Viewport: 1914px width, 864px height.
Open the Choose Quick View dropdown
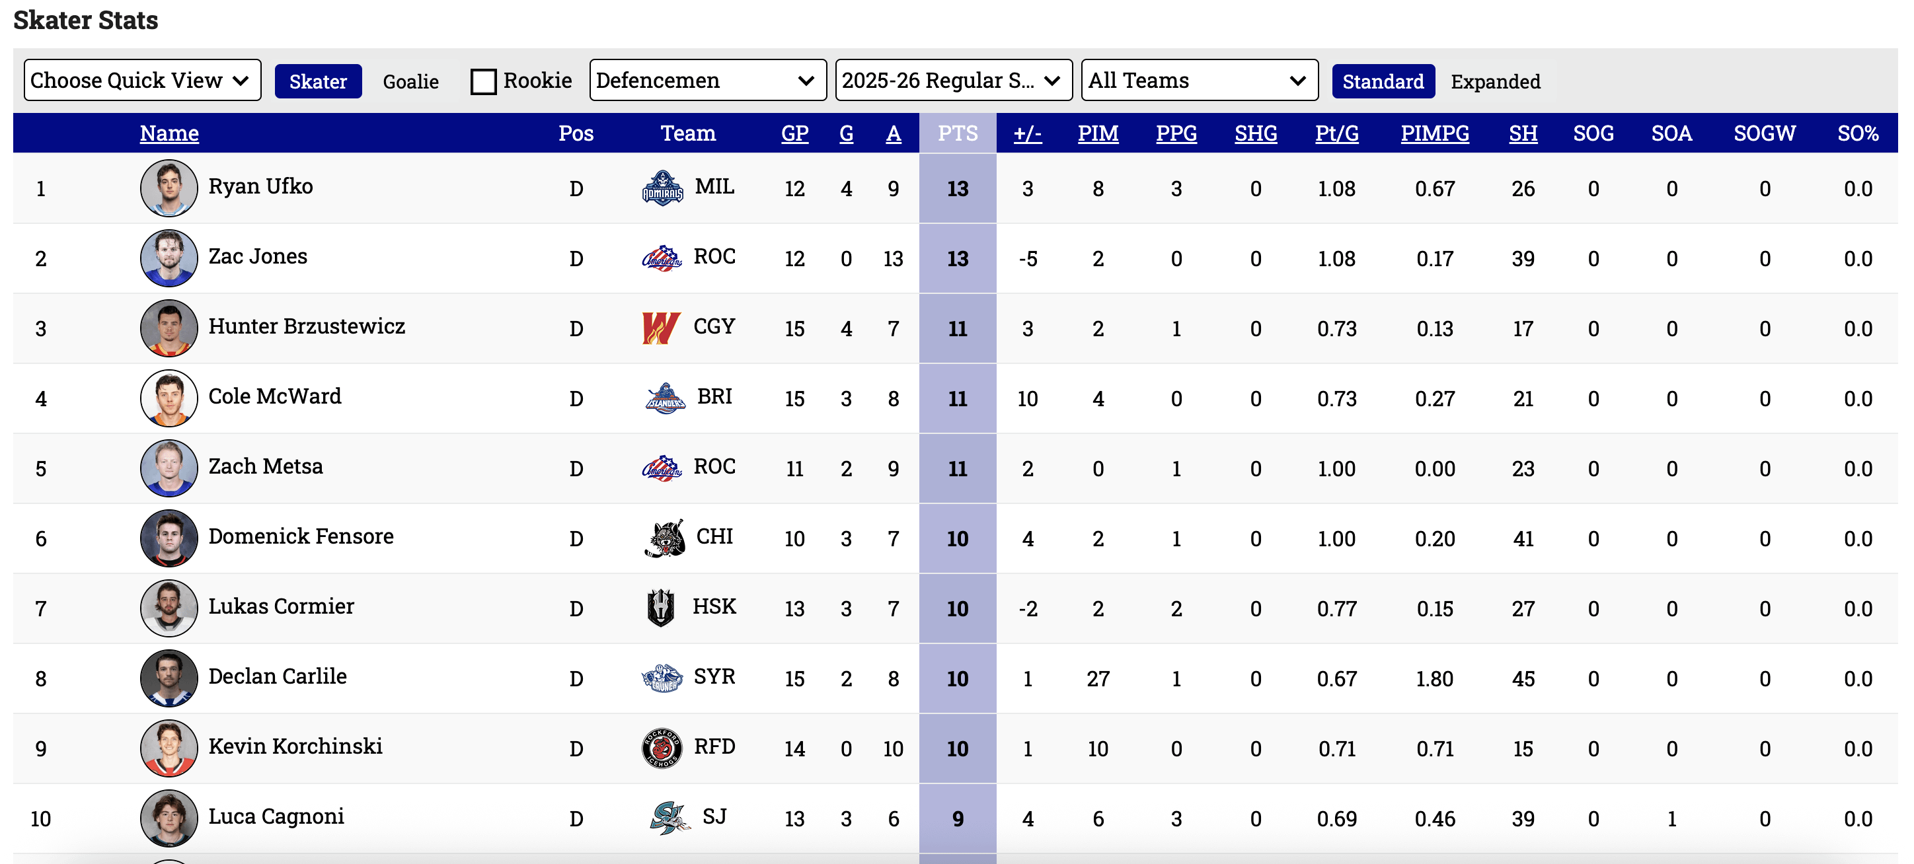point(142,80)
